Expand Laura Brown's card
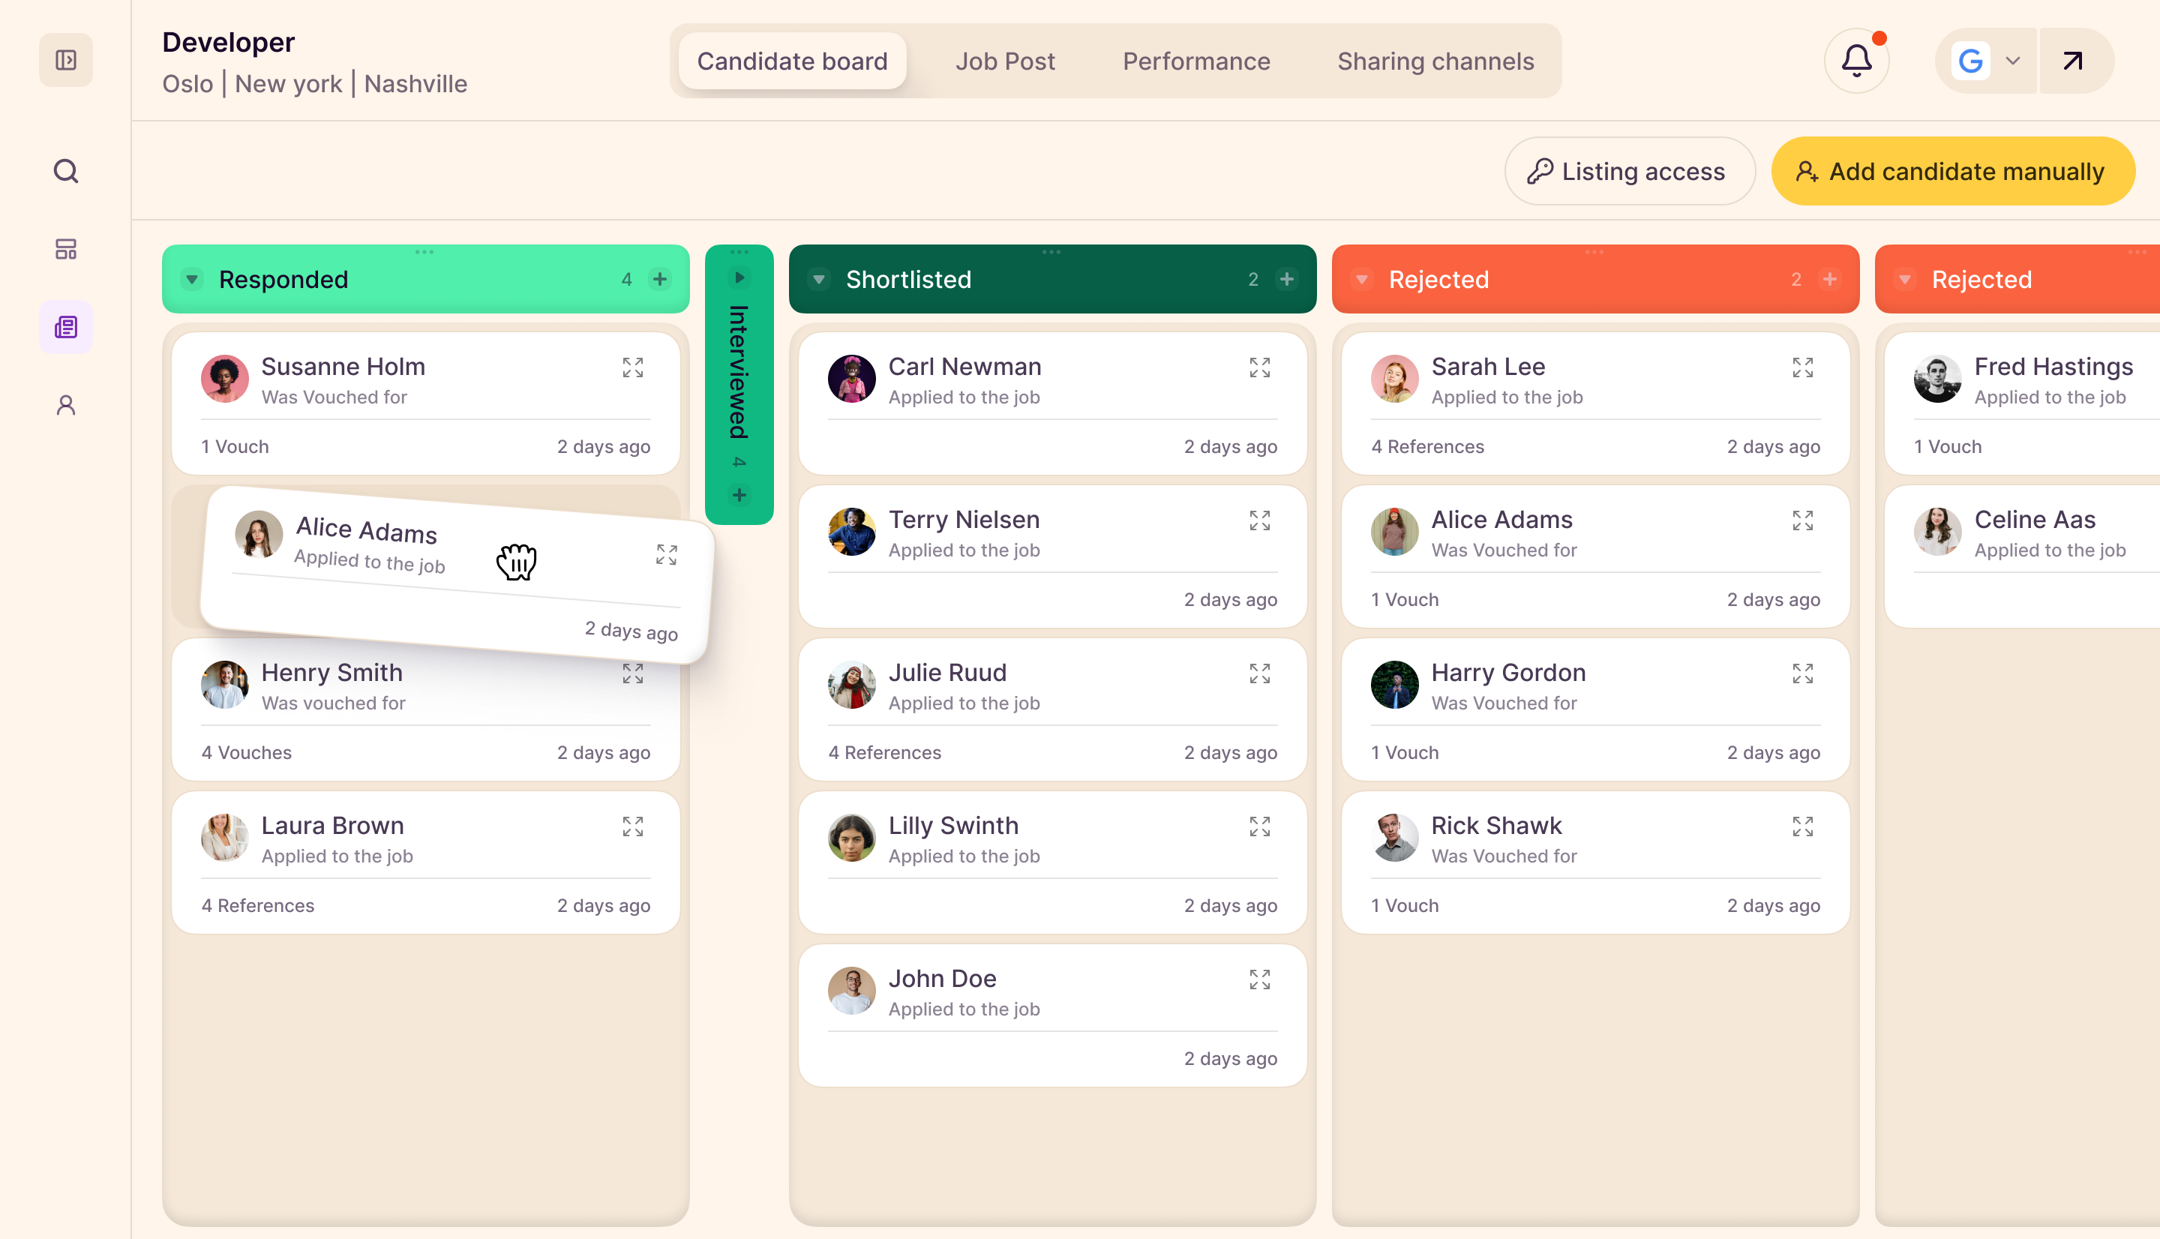The width and height of the screenshot is (2160, 1239). 632,826
